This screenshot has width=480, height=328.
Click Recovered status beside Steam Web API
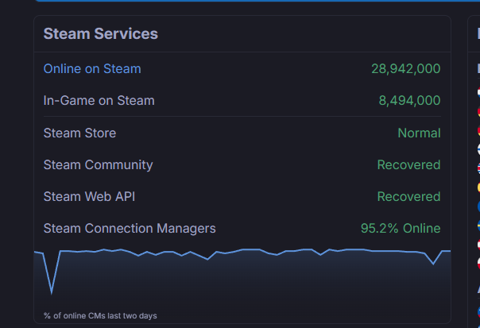(x=408, y=197)
